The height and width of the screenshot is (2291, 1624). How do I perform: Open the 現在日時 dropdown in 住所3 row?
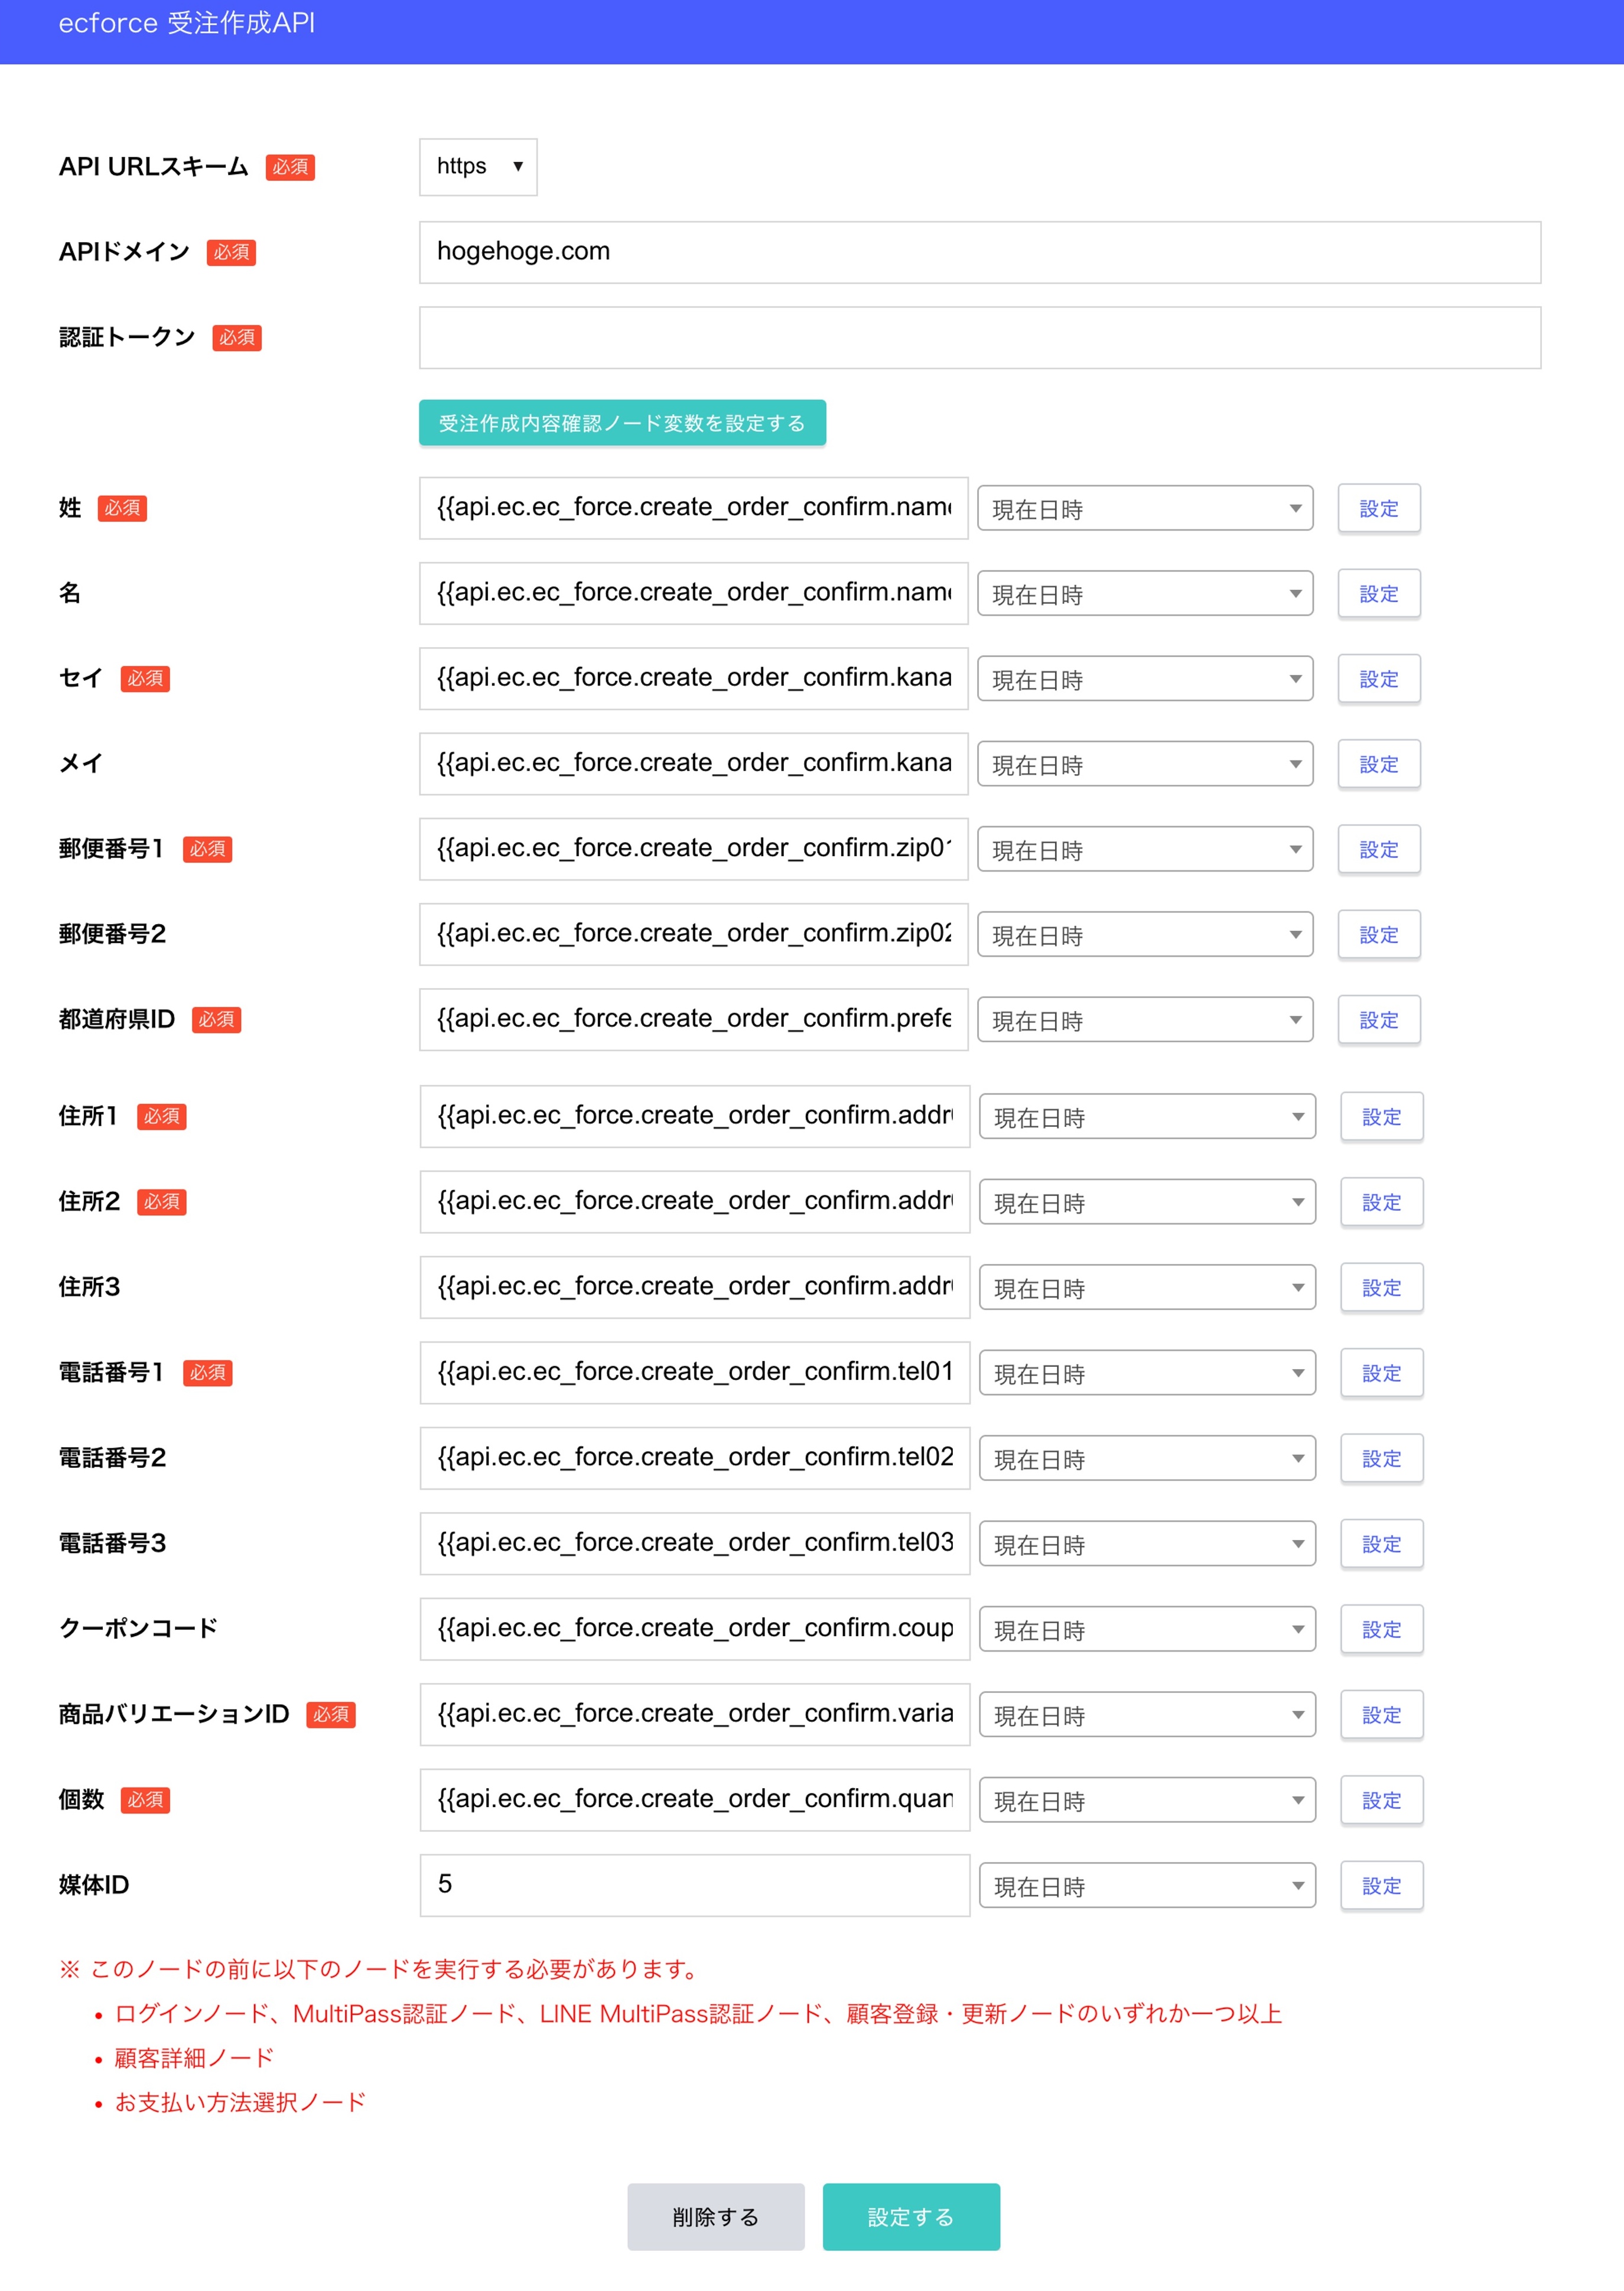coord(1147,1288)
